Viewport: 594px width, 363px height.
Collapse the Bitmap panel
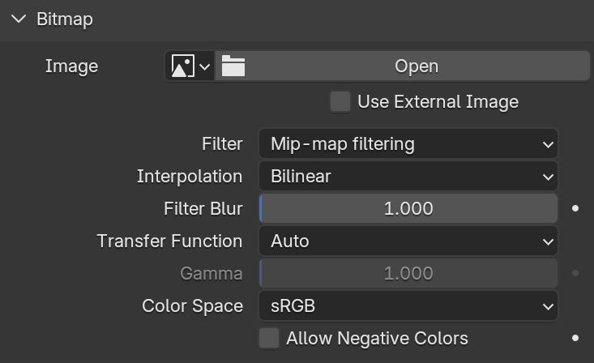click(19, 19)
